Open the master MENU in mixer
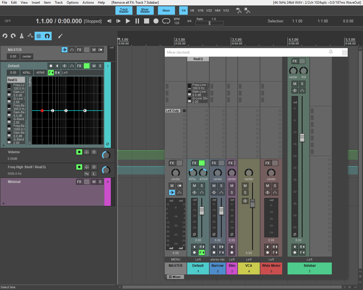Screen dimensions: 363x290 [x=176, y=259]
